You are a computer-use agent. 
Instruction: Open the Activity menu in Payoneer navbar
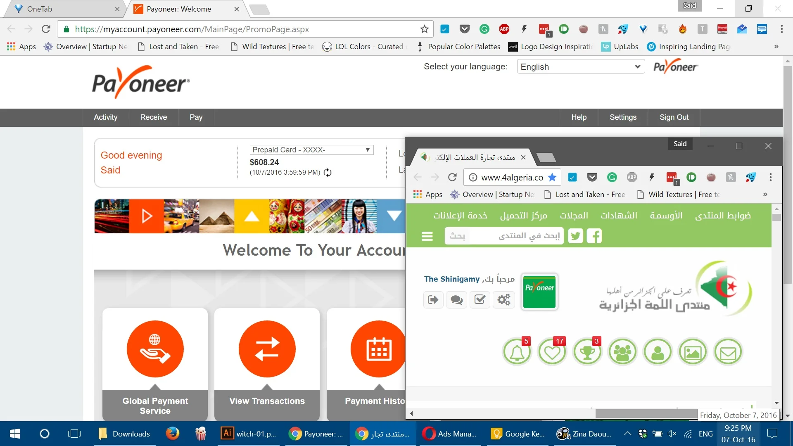[x=105, y=117]
